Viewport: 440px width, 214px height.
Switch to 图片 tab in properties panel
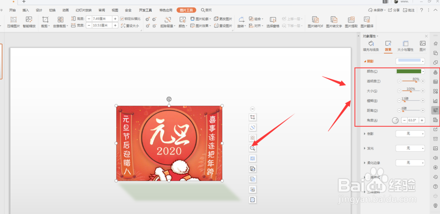(422, 46)
